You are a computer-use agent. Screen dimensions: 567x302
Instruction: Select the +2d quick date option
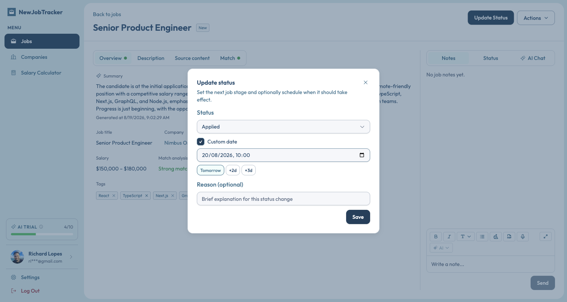(233, 170)
